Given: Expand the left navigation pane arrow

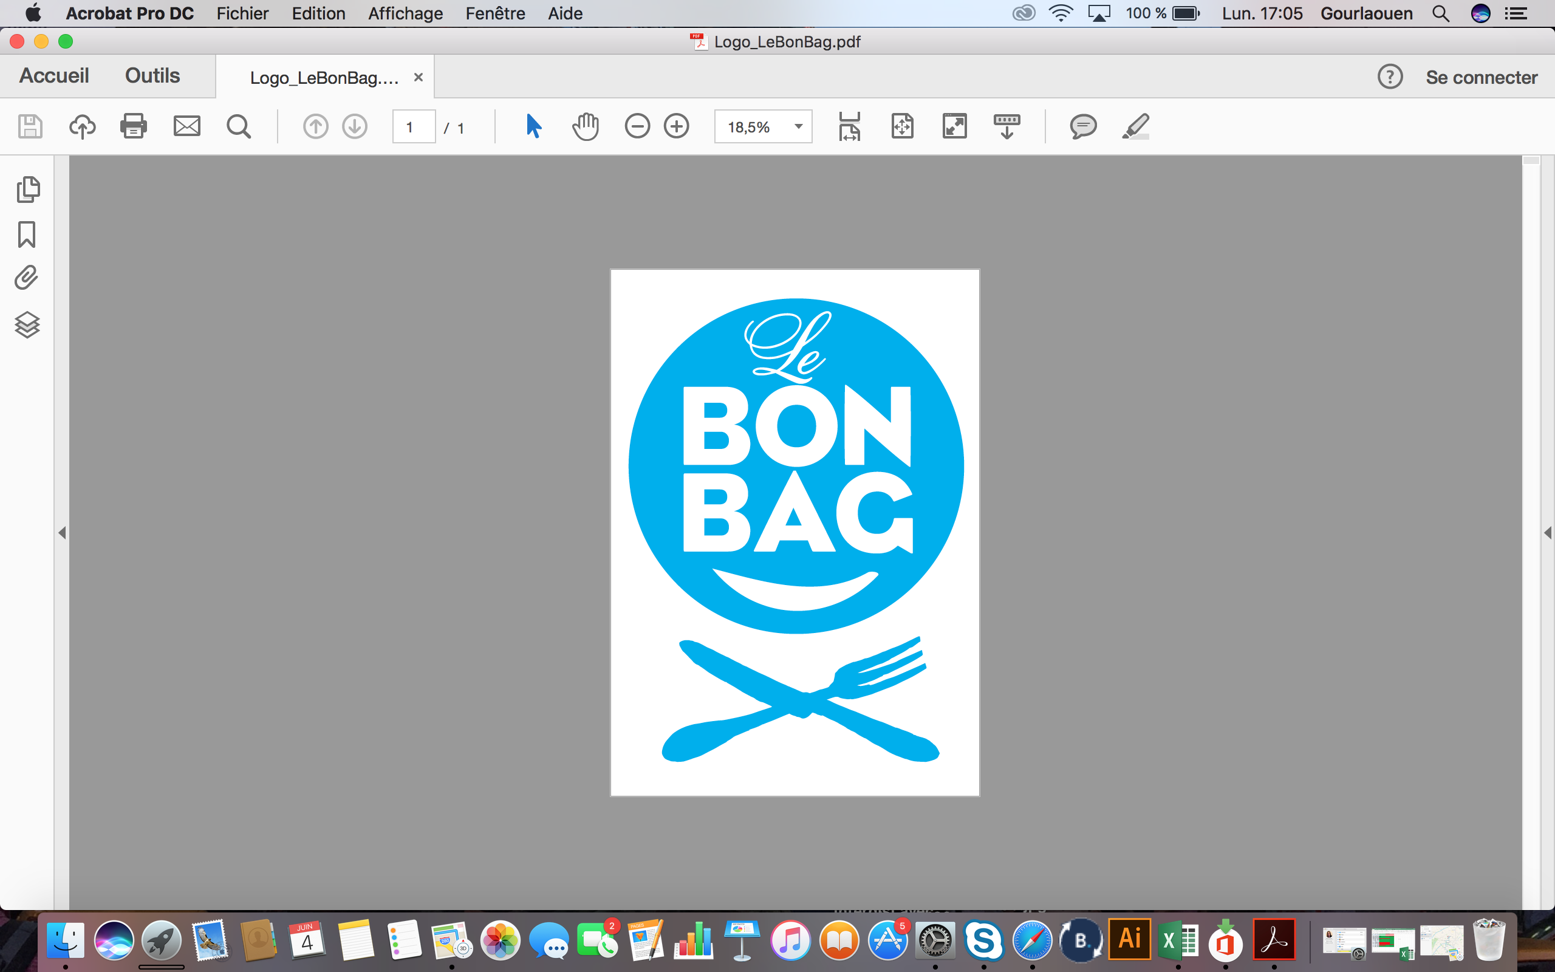Looking at the screenshot, I should click(x=63, y=532).
